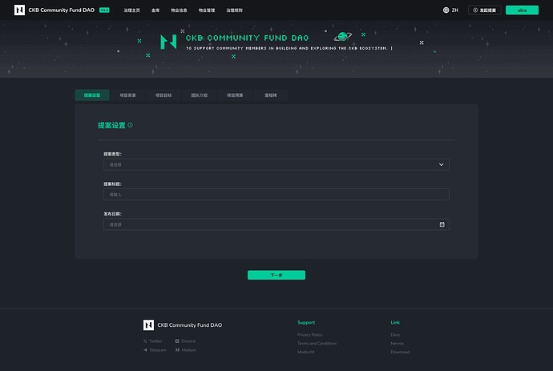Image resolution: width=553 pixels, height=371 pixels.
Task: Click the Discord icon in footer
Action: [177, 341]
